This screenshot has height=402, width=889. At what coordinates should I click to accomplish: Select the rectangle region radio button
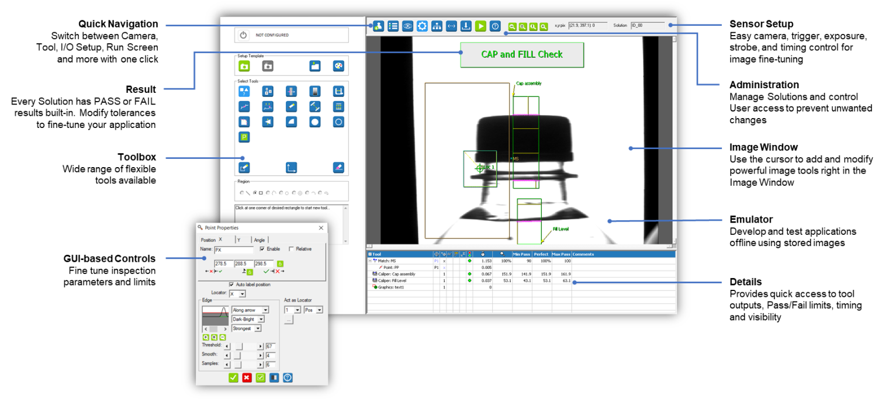pyautogui.click(x=255, y=192)
